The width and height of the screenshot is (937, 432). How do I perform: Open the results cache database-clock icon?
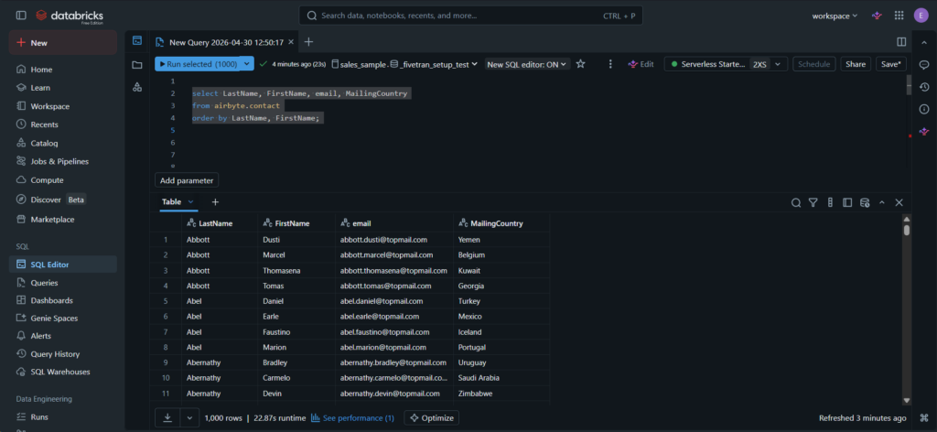pyautogui.click(x=864, y=202)
